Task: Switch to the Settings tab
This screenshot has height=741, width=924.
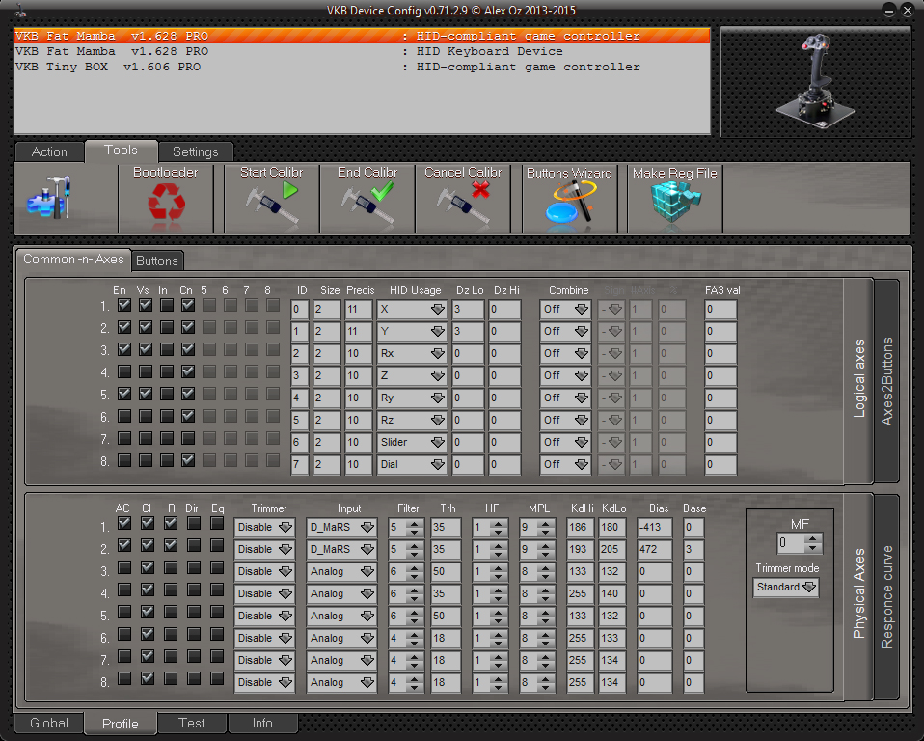Action: [196, 151]
